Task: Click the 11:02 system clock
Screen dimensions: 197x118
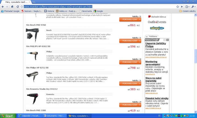Action: [x=192, y=116]
